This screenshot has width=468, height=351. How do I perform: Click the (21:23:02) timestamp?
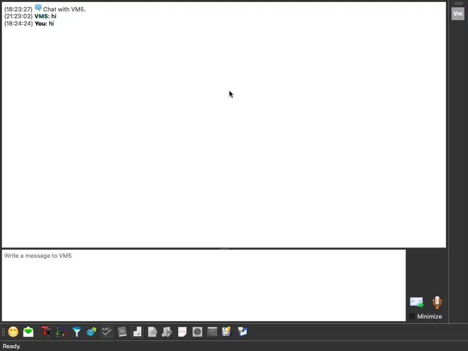pos(18,16)
